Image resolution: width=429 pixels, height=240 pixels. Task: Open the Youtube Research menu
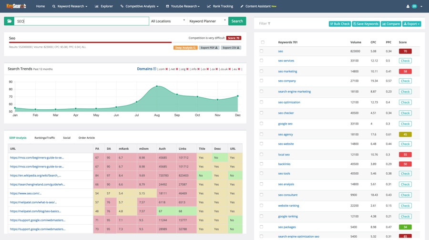click(183, 6)
